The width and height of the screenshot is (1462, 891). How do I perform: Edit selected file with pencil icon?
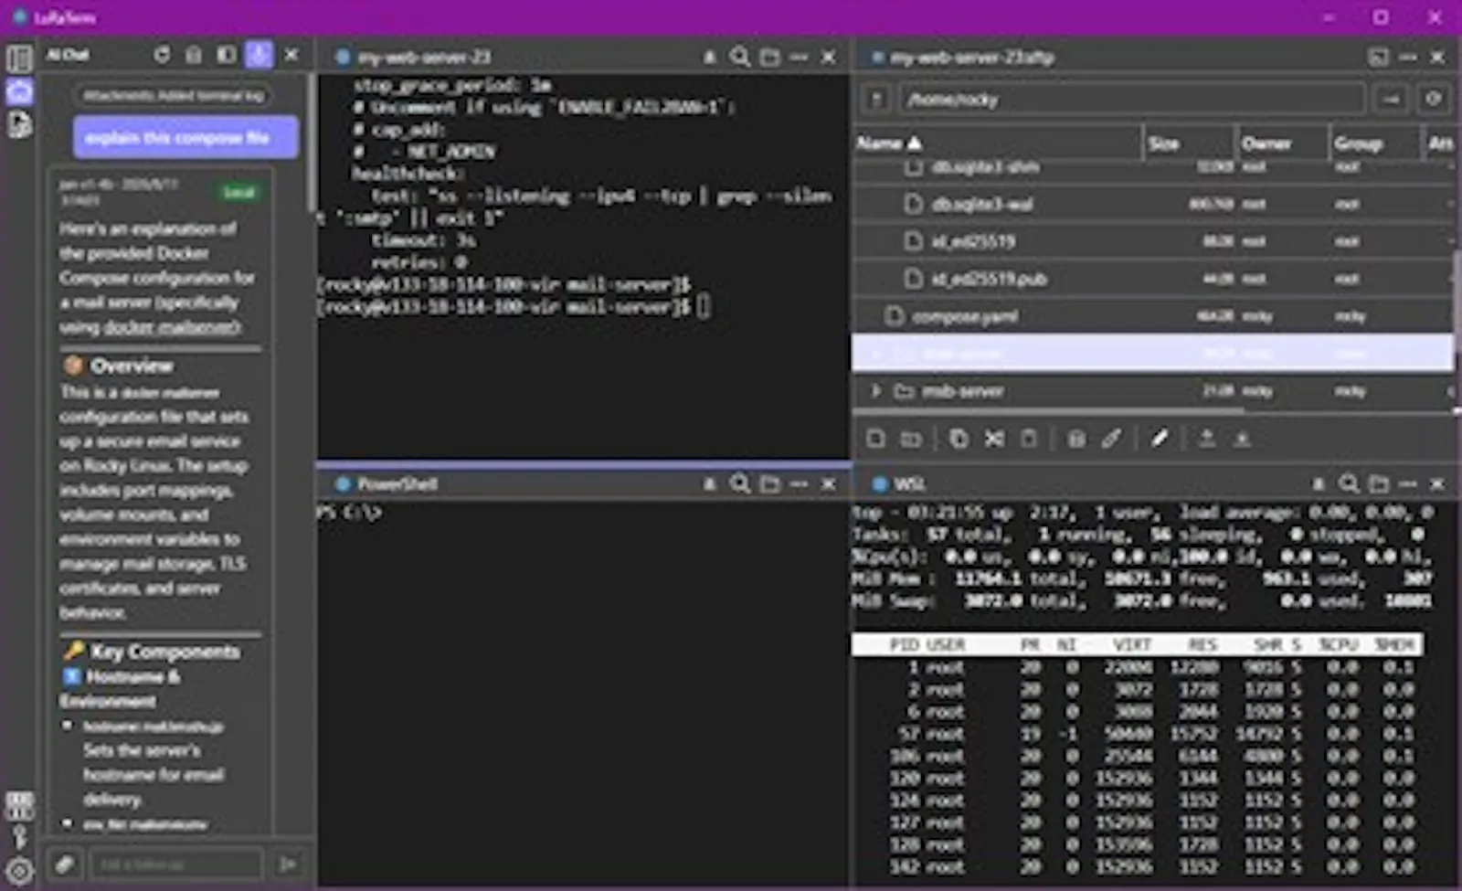[x=1159, y=439]
